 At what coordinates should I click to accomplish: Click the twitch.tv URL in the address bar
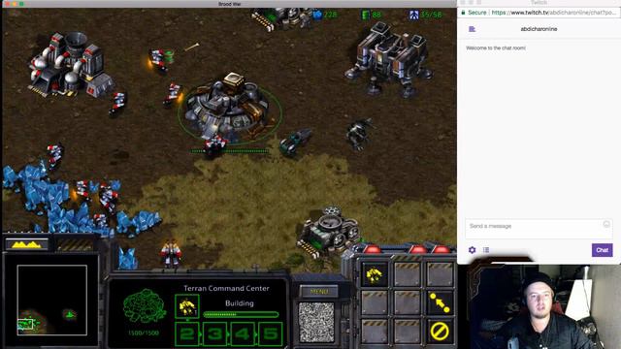tap(554, 13)
